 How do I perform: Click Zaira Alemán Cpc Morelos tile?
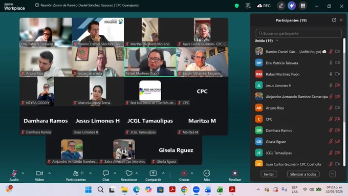(124, 150)
